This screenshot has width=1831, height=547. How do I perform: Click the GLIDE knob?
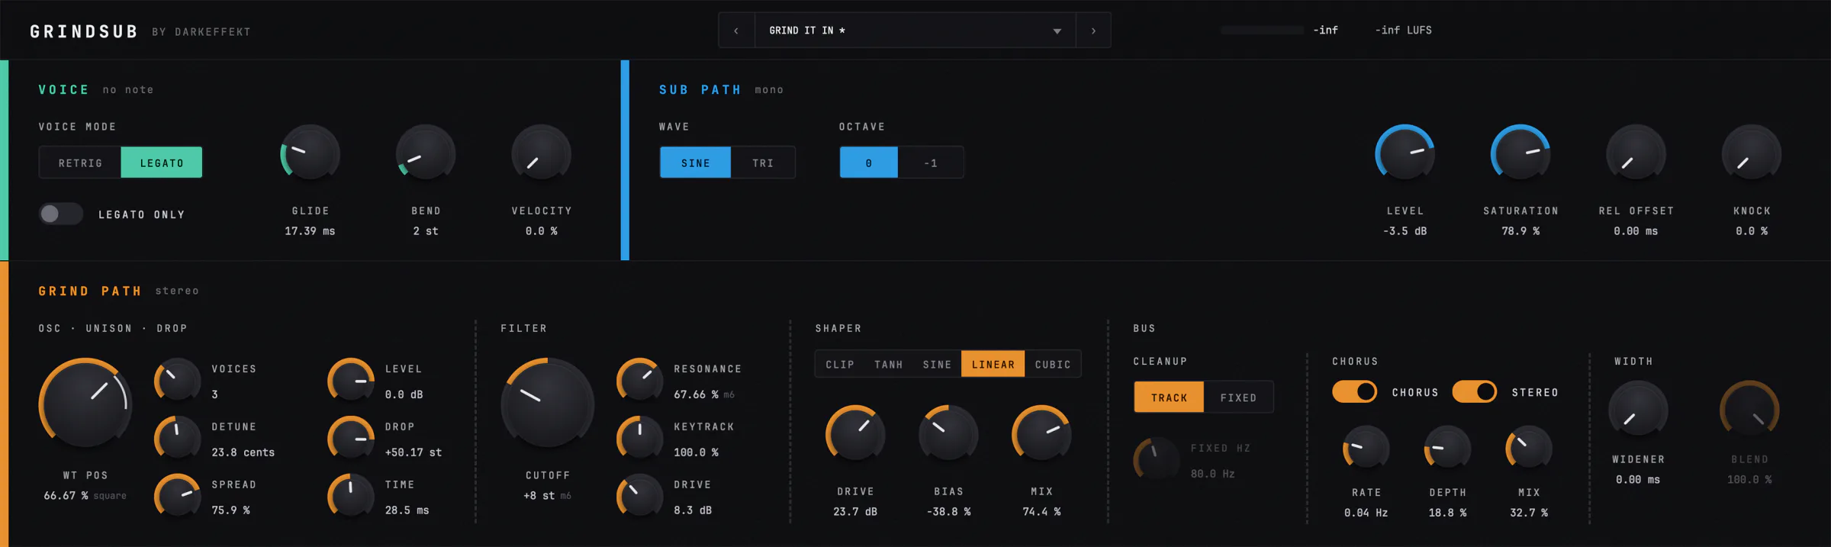(x=310, y=153)
